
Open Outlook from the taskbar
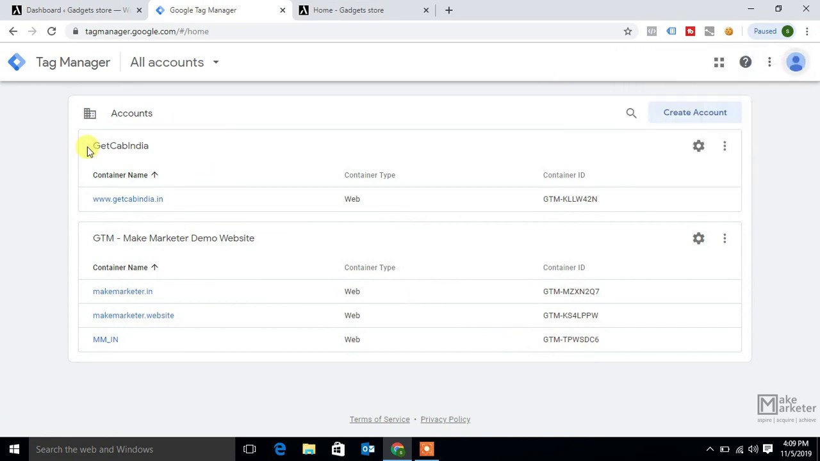pos(368,449)
